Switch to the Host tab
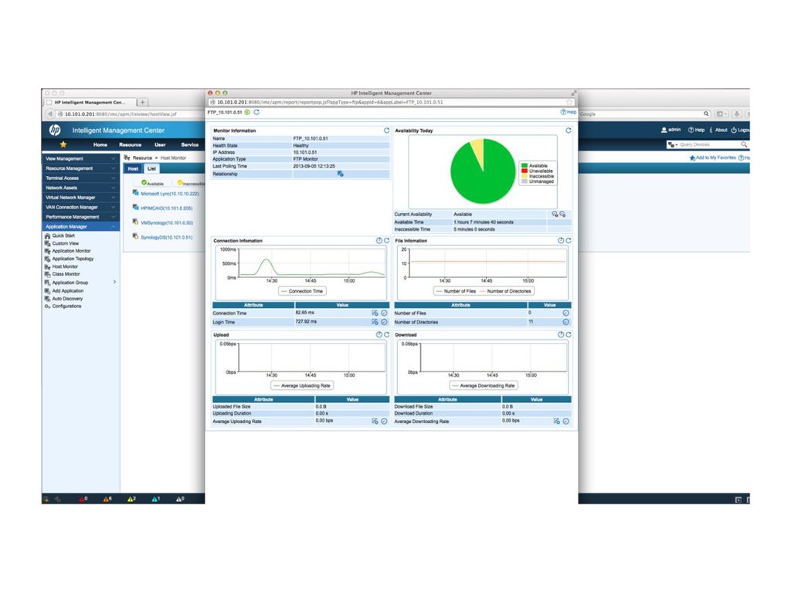This screenshot has height=593, width=791. 133,168
